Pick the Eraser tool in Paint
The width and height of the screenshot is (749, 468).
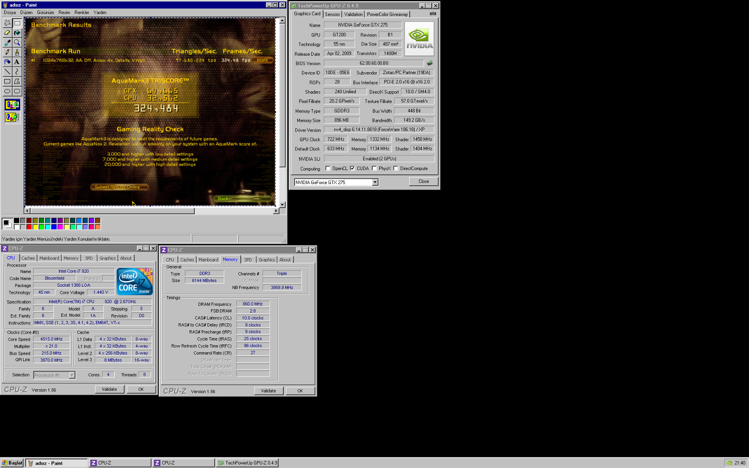tap(7, 33)
